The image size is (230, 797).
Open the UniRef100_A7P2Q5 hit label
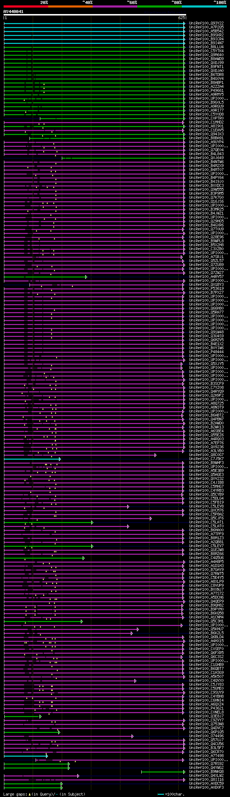pyautogui.click(x=206, y=27)
